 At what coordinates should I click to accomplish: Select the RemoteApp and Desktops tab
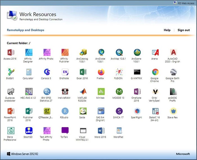pos(26,30)
